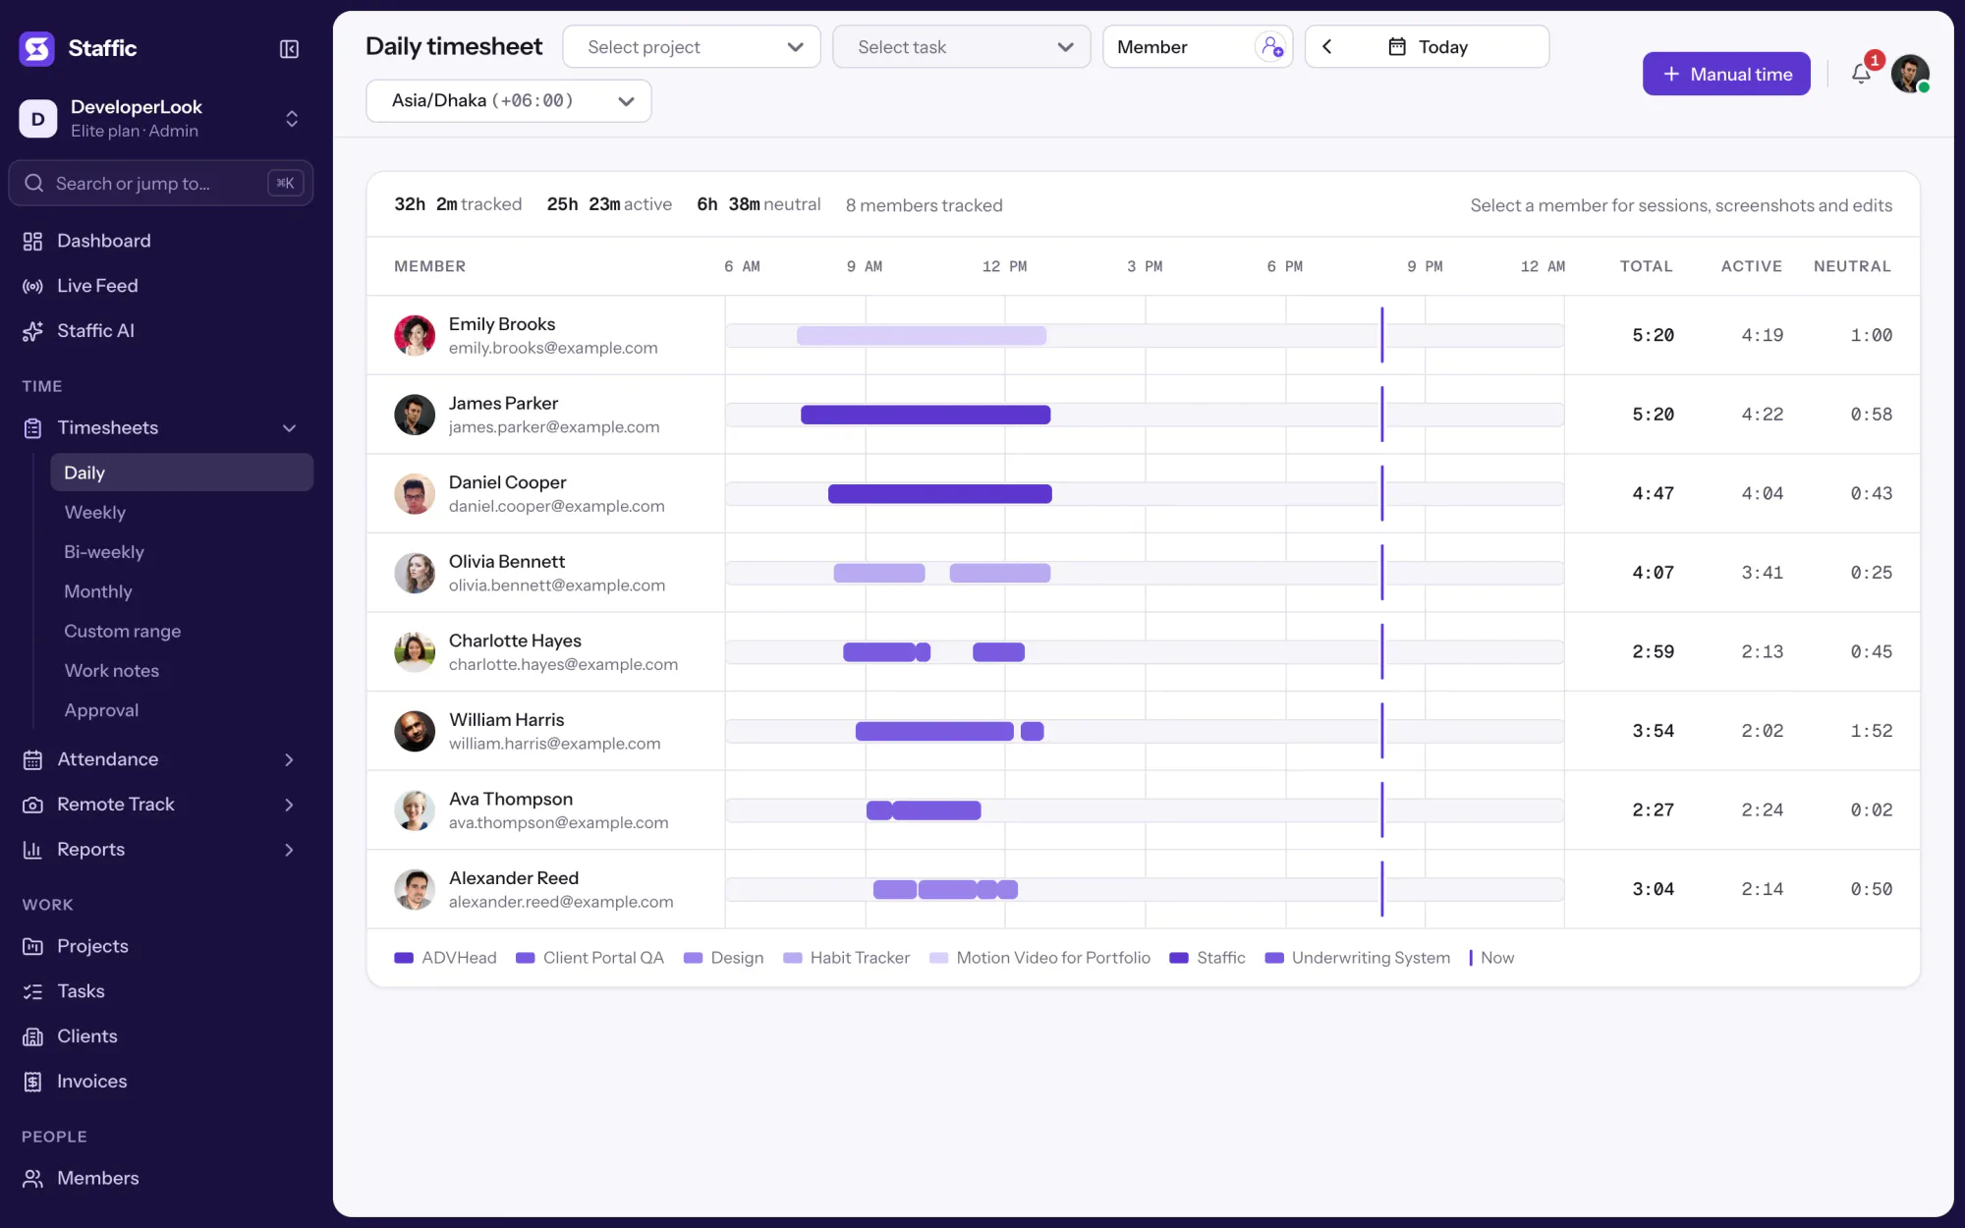Click the Clients building icon

pos(32,1036)
